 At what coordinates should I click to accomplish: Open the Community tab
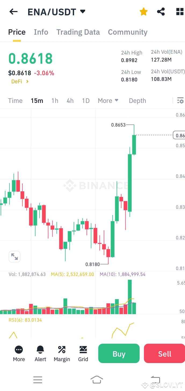point(128,32)
